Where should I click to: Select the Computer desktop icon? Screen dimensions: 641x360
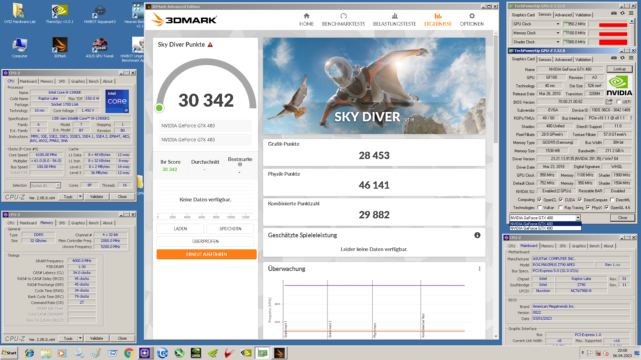click(19, 48)
